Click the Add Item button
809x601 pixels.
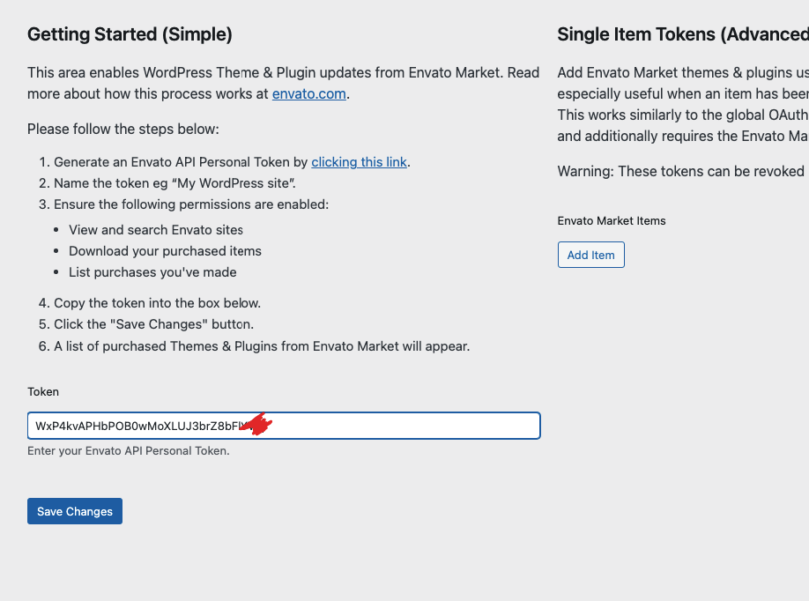(x=590, y=255)
